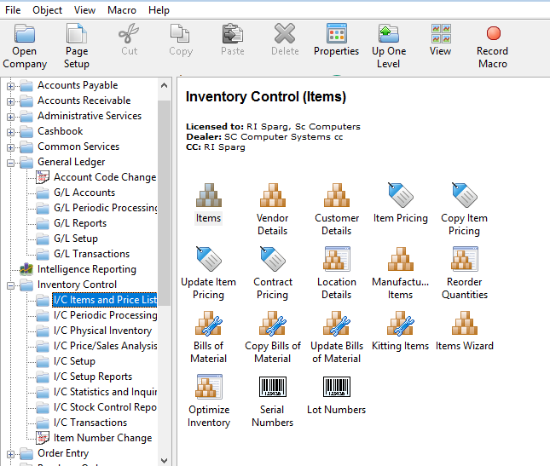Screen dimensions: 550x466
Task: Collapse the Inventory Control tree node
Action: pos(11,285)
